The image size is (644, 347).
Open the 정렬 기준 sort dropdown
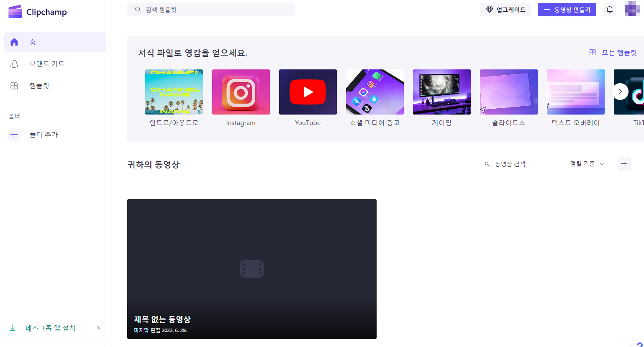[587, 164]
